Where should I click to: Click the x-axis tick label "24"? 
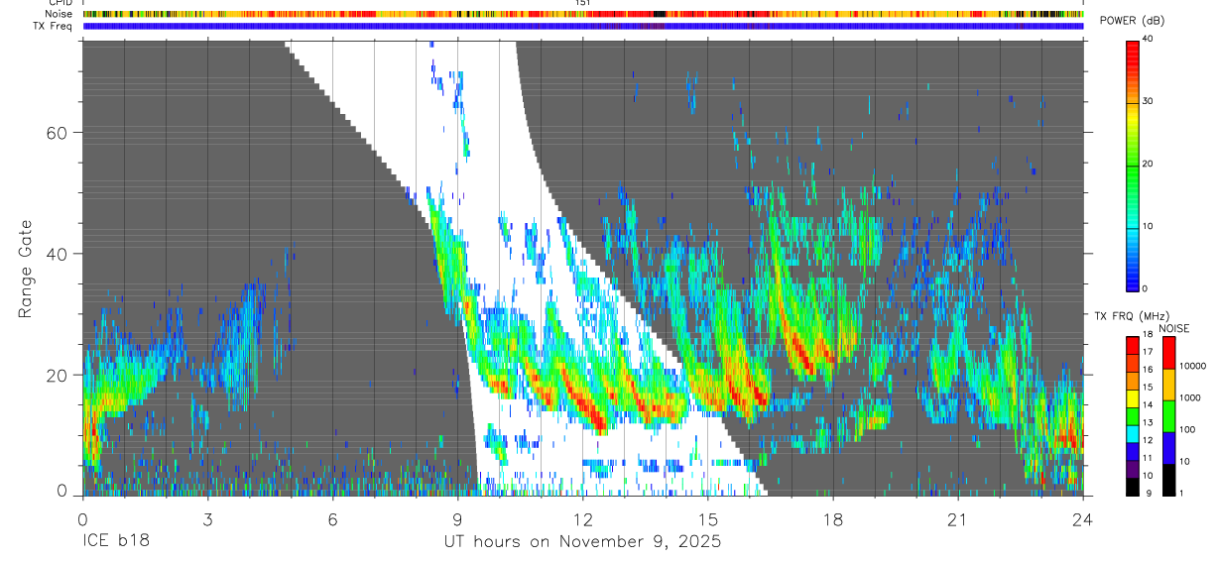pyautogui.click(x=1082, y=519)
